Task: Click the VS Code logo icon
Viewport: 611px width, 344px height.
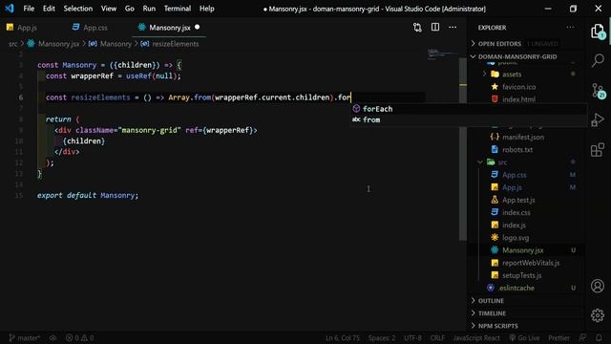Action: click(x=10, y=9)
